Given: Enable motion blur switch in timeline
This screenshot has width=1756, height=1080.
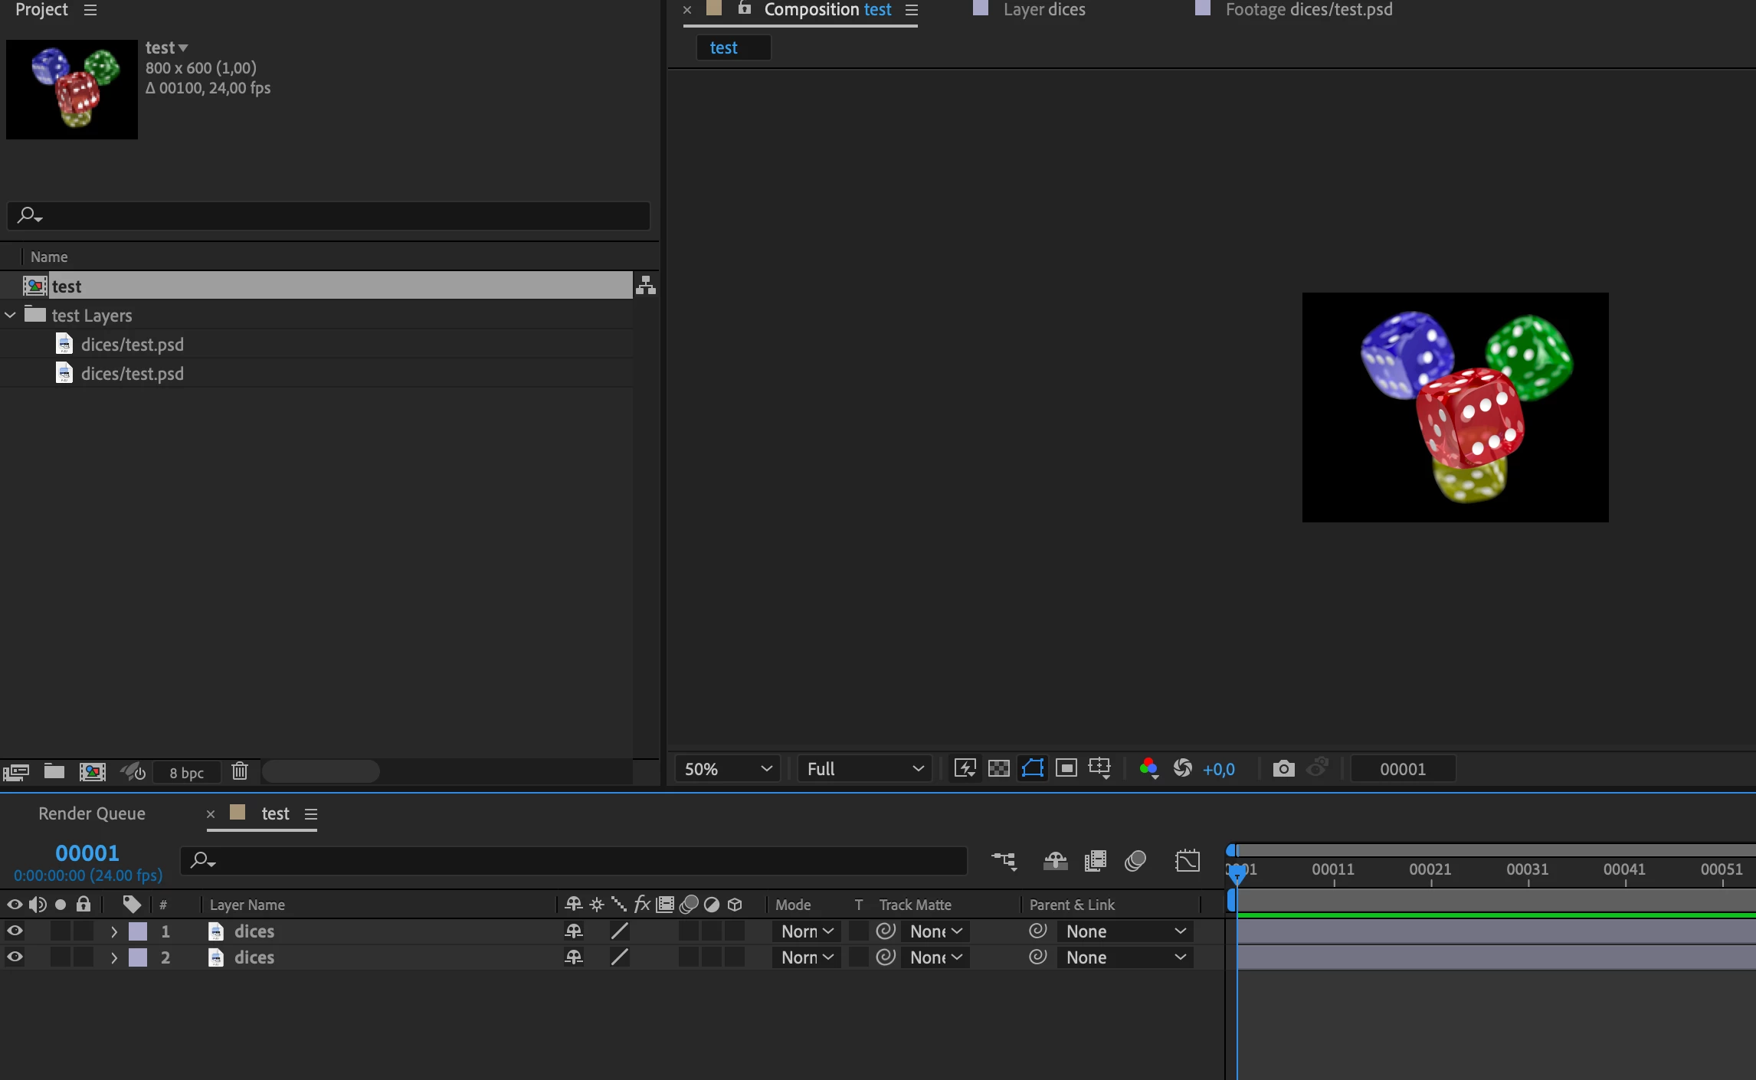Looking at the screenshot, I should pos(1135,861).
